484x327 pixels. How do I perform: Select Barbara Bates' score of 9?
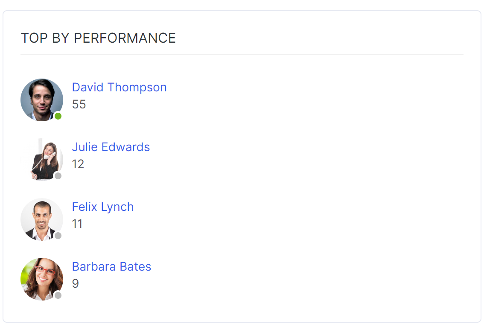click(75, 283)
